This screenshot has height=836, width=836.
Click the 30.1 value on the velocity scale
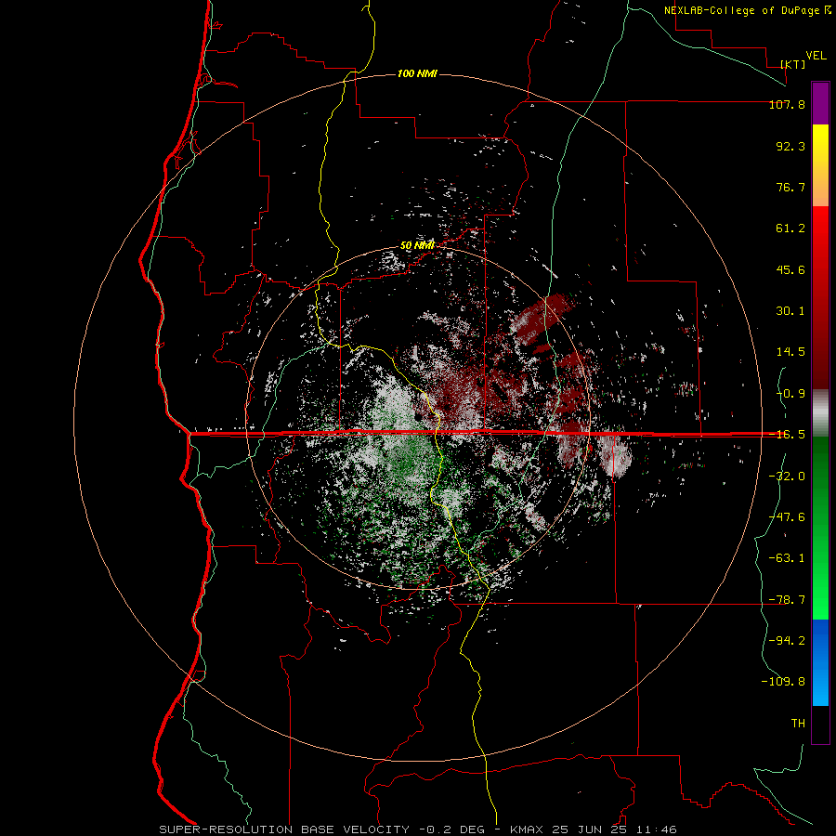tap(790, 311)
